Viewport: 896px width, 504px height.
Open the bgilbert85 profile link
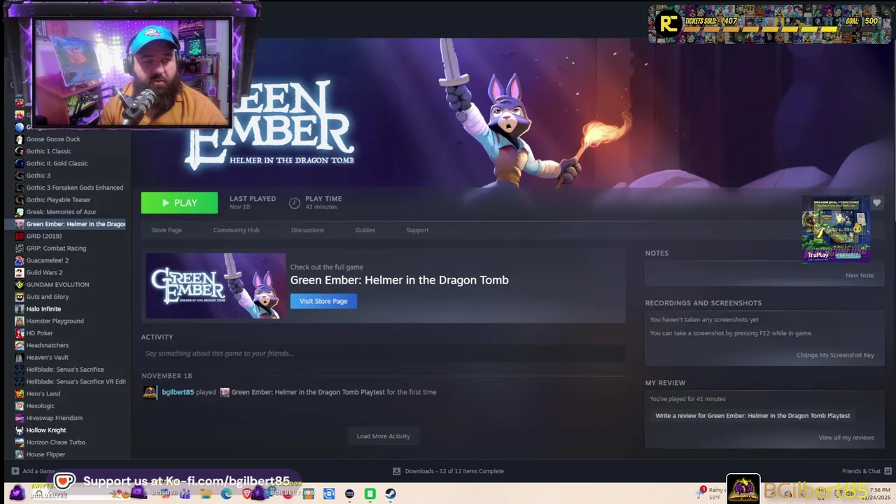pos(178,392)
